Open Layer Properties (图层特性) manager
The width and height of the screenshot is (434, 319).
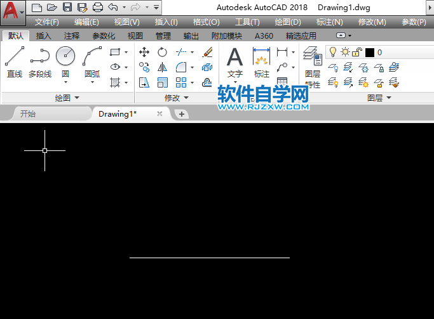[313, 67]
